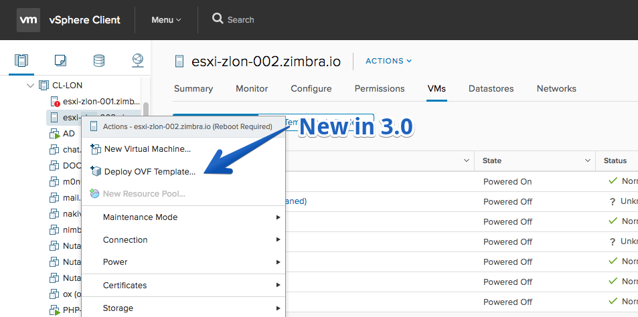
Task: Open the ACTIONS dropdown next to host name
Action: coord(388,61)
